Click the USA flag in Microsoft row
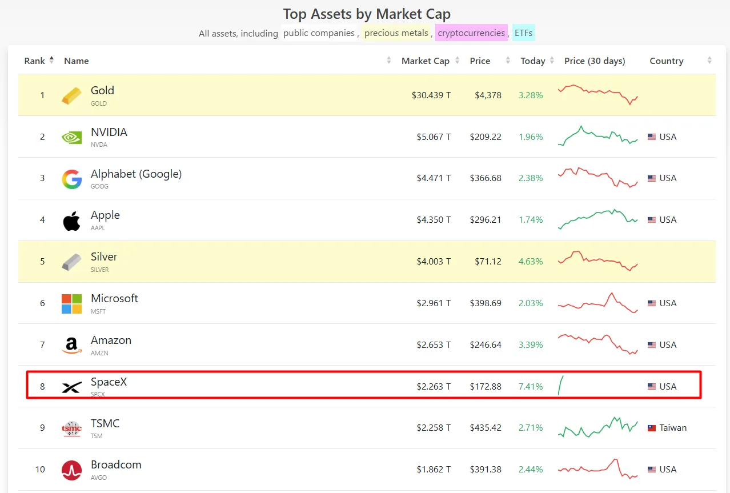Viewport: 730px width, 493px height. click(652, 303)
